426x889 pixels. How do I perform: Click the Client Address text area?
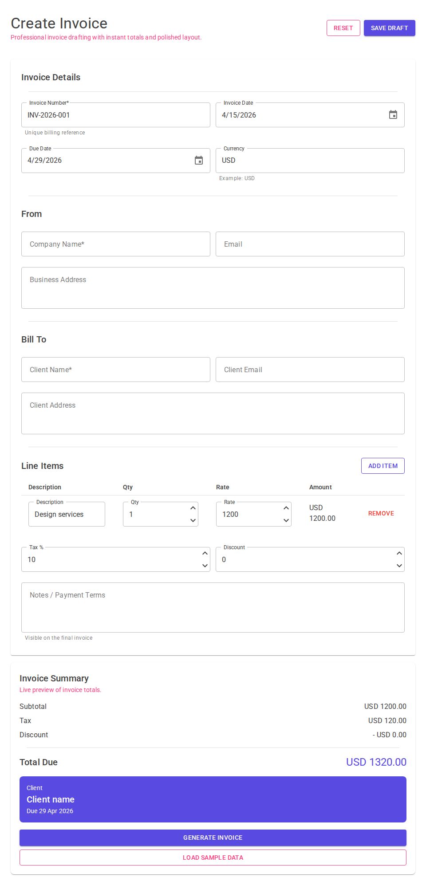(213, 413)
